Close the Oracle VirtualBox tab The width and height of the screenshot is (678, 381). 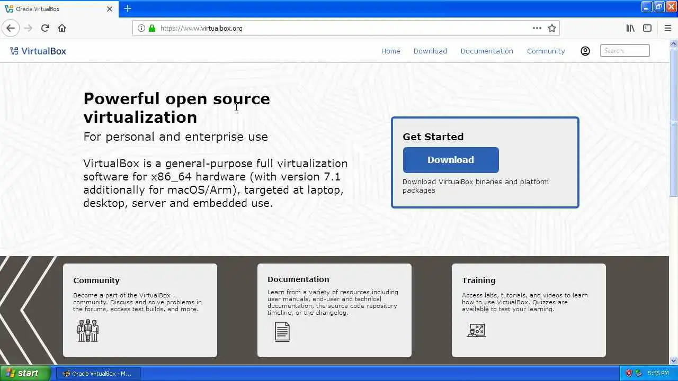[x=110, y=9]
